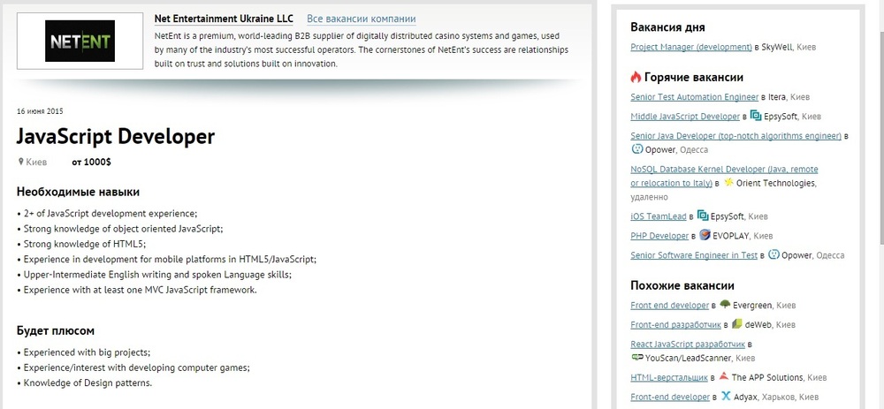This screenshot has width=884, height=409.
Task: Click the Adyax X logo icon
Action: (x=726, y=398)
